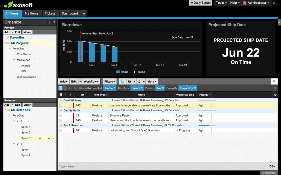Click the Daily Scrum button
Screen dimensions: 281x175
tap(200, 3)
